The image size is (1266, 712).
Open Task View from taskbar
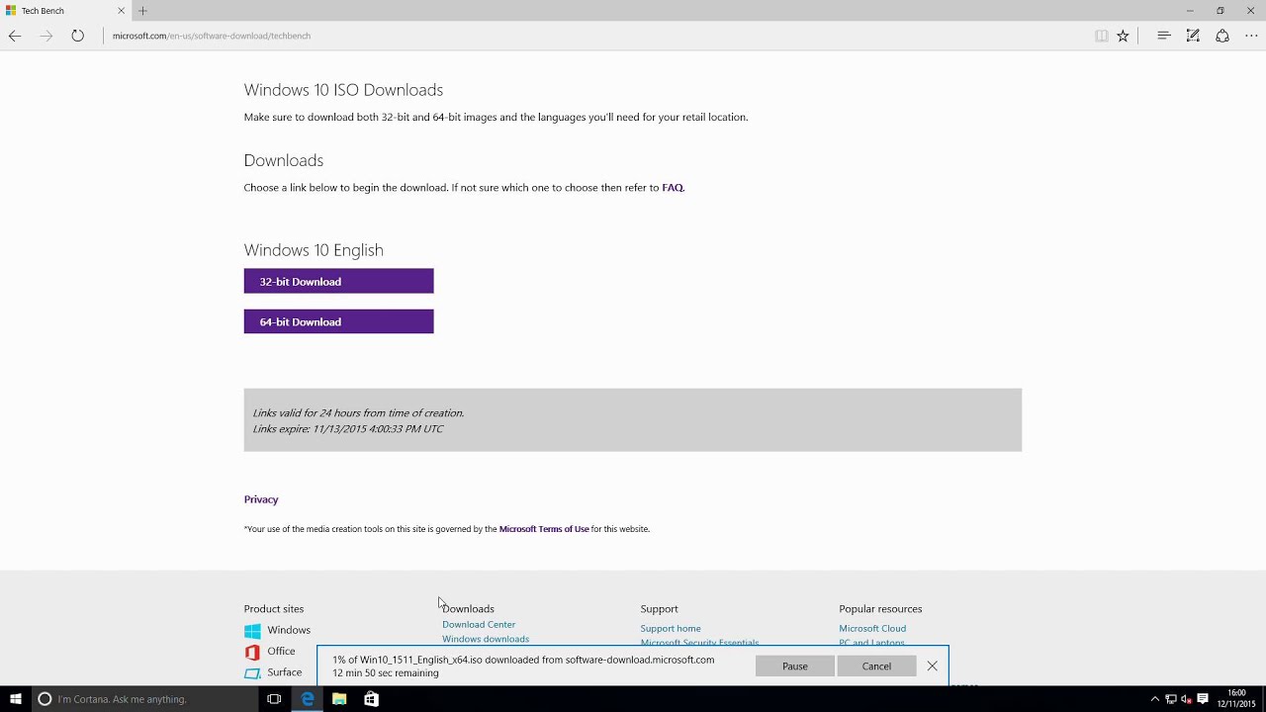point(274,699)
